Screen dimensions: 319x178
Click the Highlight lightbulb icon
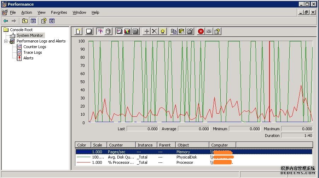point(163,31)
